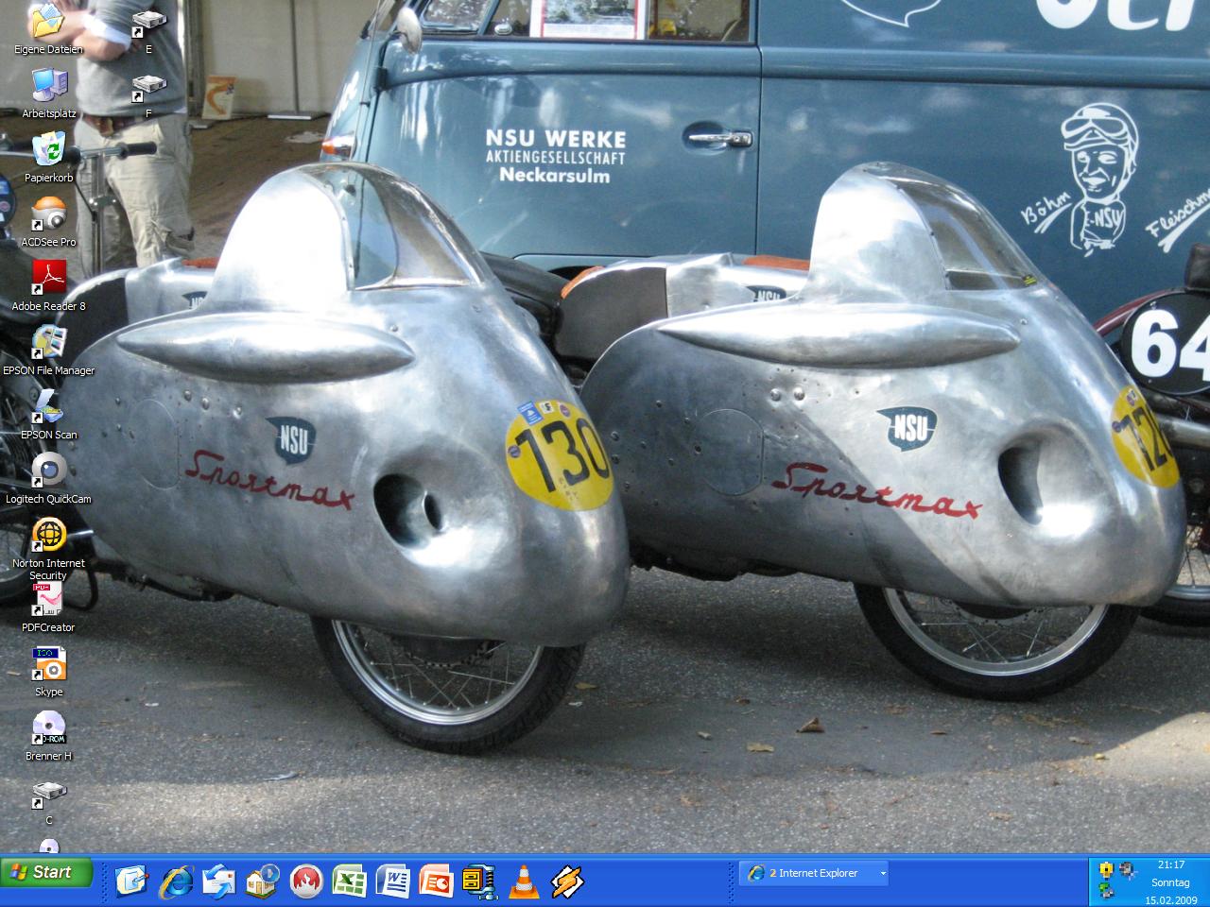Launch VLC media player from Quick Launch
Image resolution: width=1210 pixels, height=907 pixels.
tap(523, 881)
